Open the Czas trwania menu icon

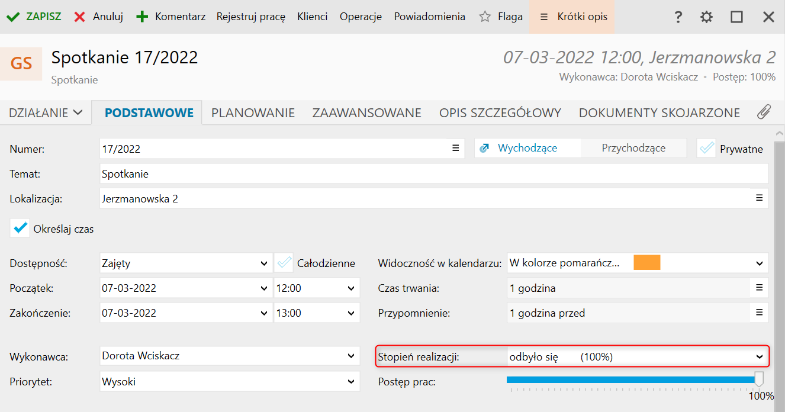tap(760, 288)
